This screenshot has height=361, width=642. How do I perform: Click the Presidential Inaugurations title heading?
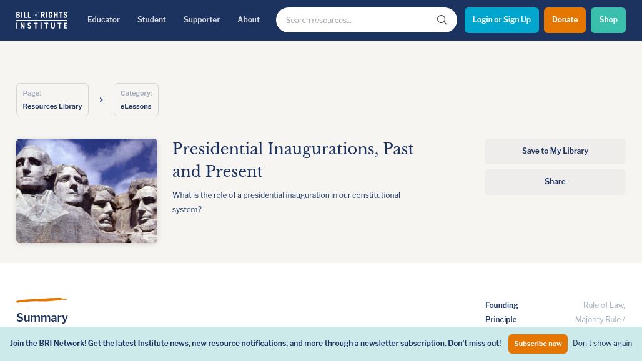[293, 160]
